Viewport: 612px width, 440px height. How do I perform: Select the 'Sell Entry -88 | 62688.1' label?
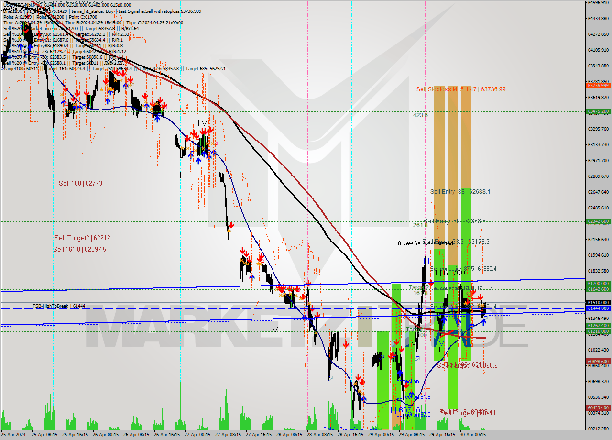click(460, 192)
